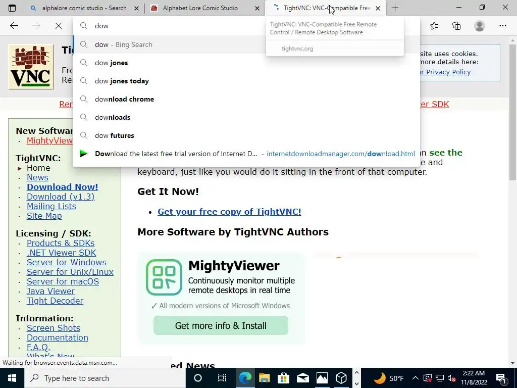Image resolution: width=517 pixels, height=388 pixels.
Task: Open a new browser tab
Action: click(395, 8)
